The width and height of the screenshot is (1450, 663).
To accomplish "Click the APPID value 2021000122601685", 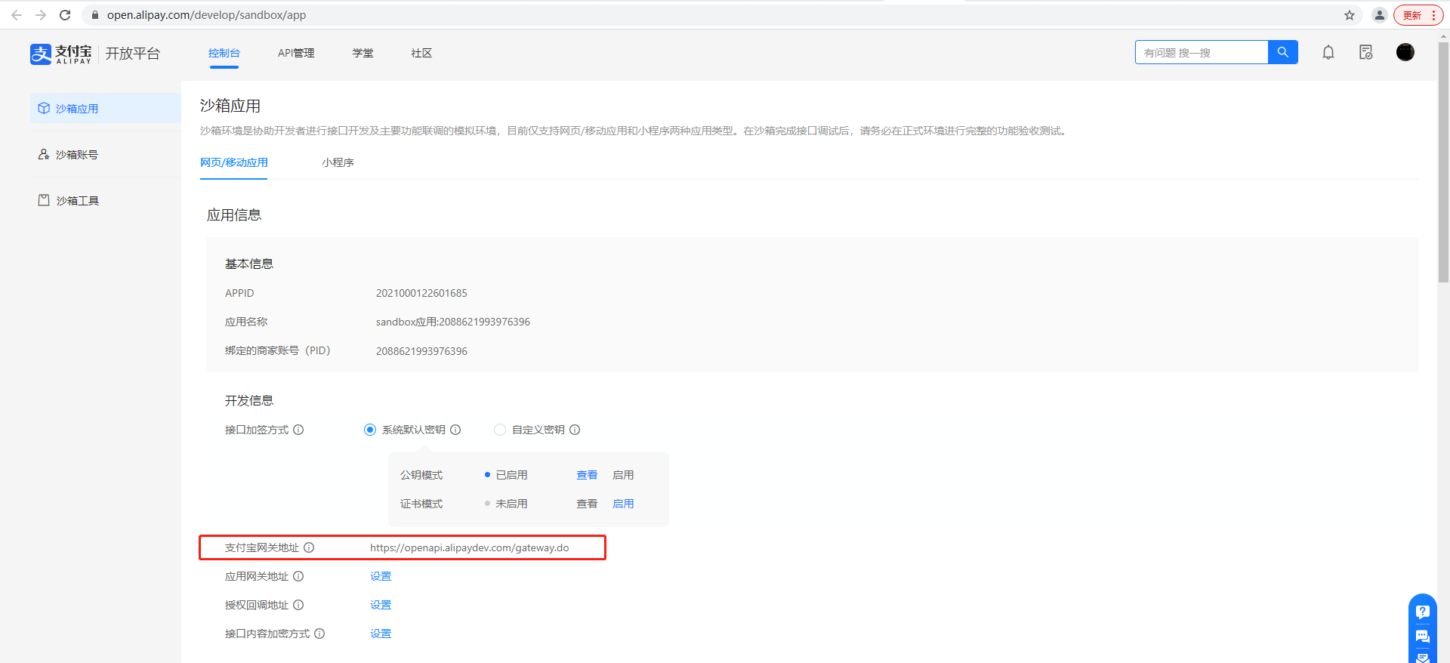I will (x=421, y=293).
